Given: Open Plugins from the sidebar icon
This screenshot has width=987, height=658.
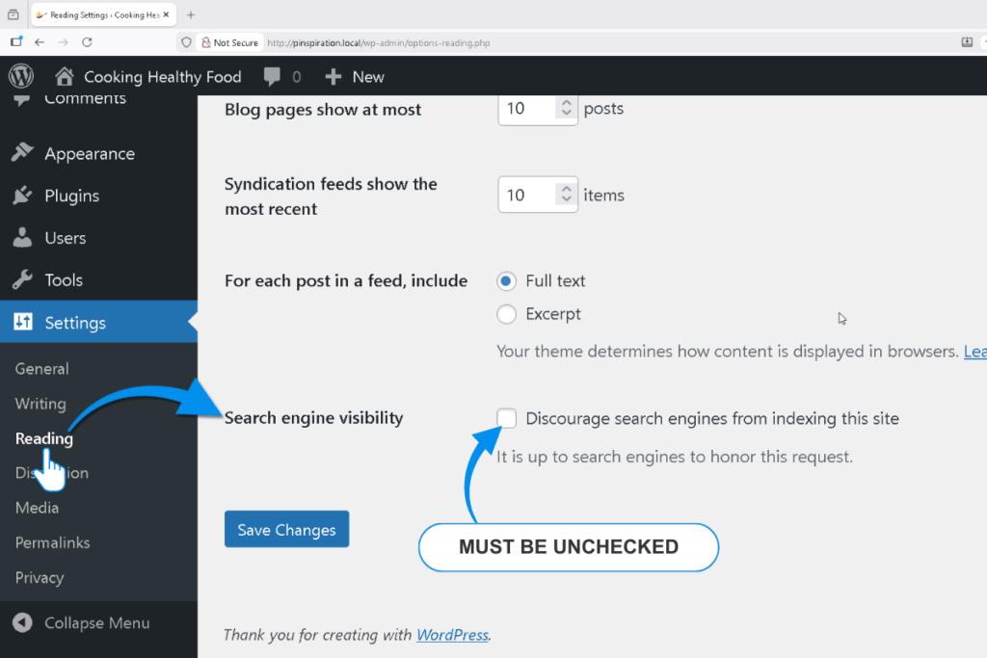Looking at the screenshot, I should (25, 195).
